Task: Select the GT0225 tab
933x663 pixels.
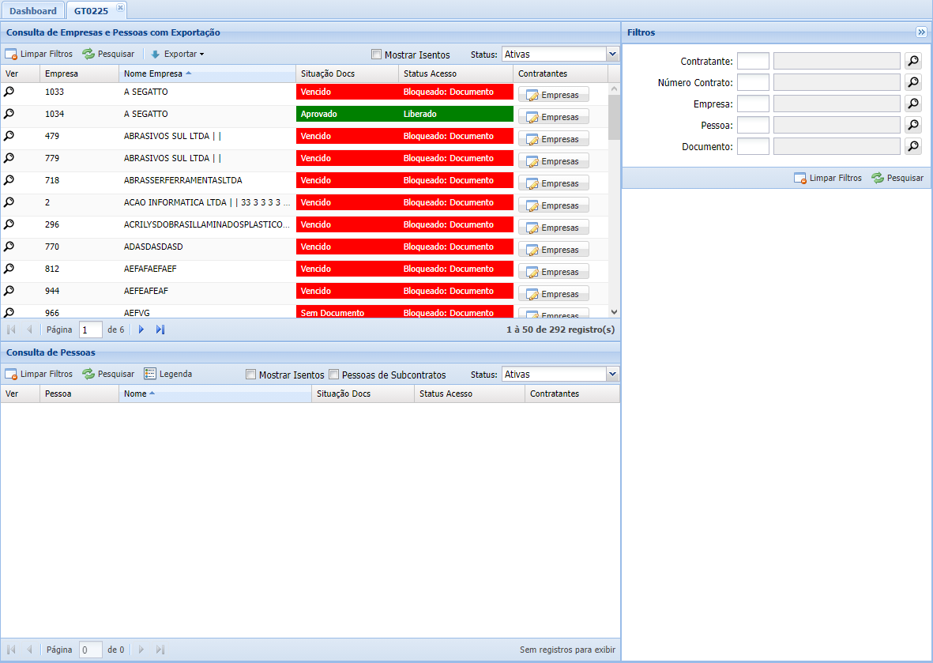Action: click(91, 11)
